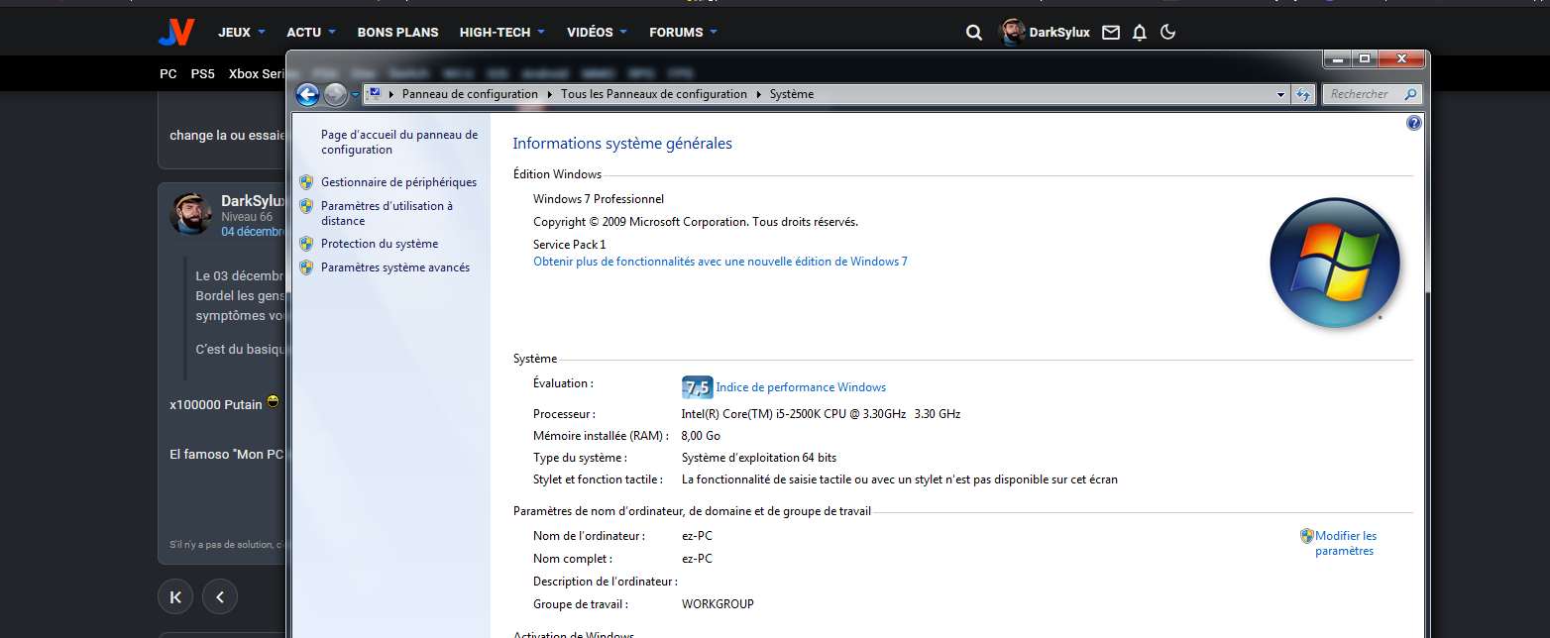The width and height of the screenshot is (1550, 638).
Task: Click Système breadcrumb segment
Action: pos(791,94)
